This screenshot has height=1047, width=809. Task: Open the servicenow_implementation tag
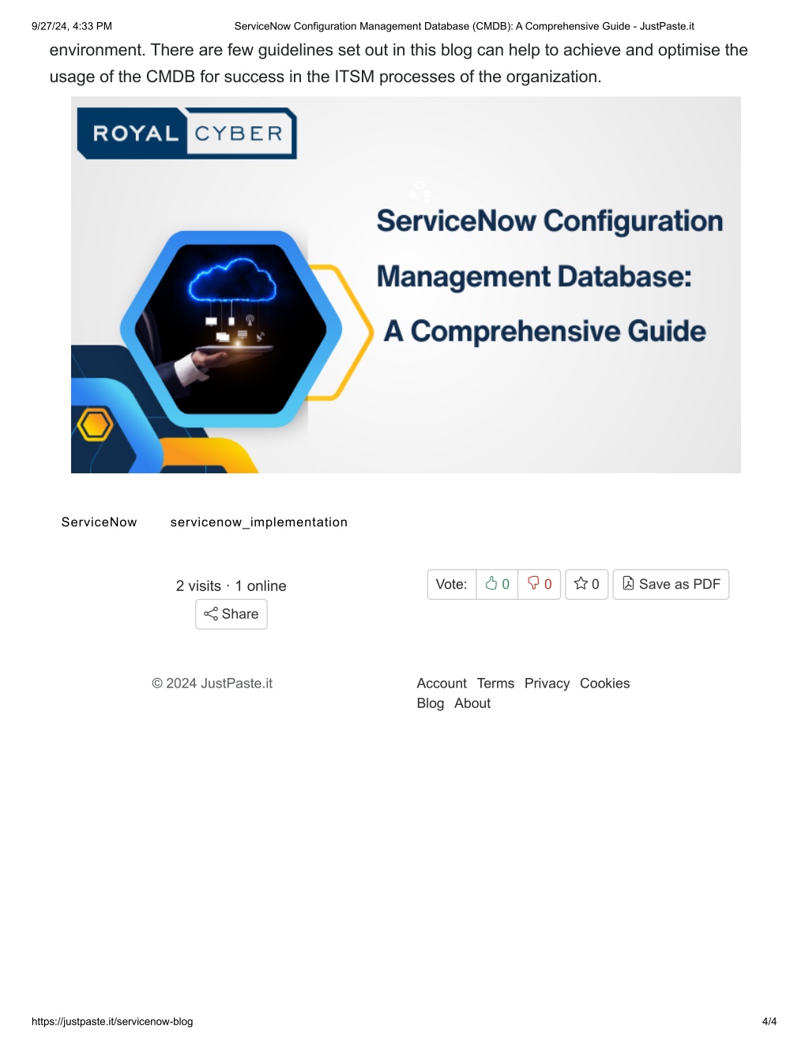click(x=259, y=522)
